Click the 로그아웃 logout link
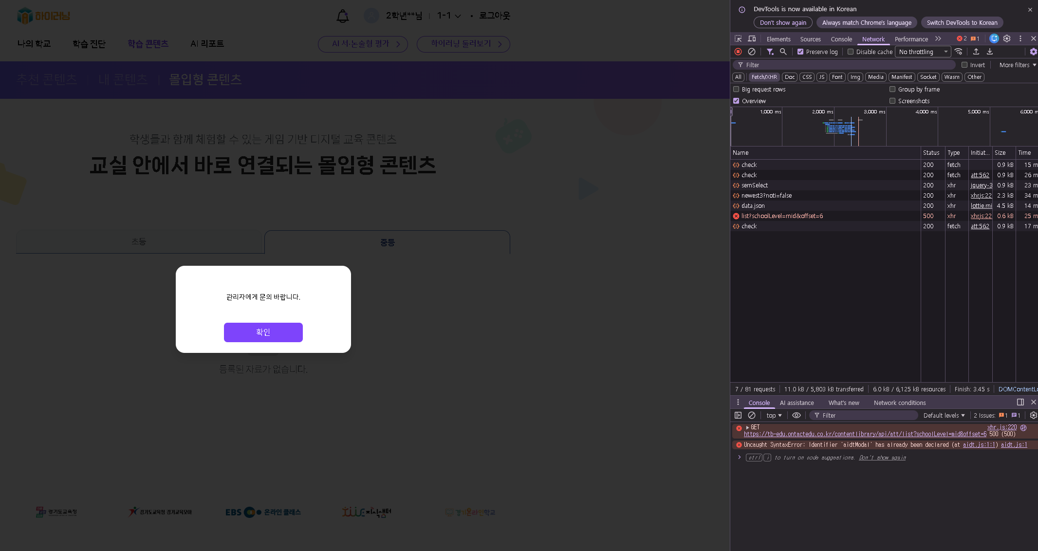Viewport: 1038px width, 551px height. (495, 16)
